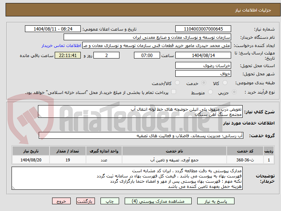Image resolution: width=281 pixels, height=211 pixels.
Task: Click the کد خدمت column header
Action: 245,151
